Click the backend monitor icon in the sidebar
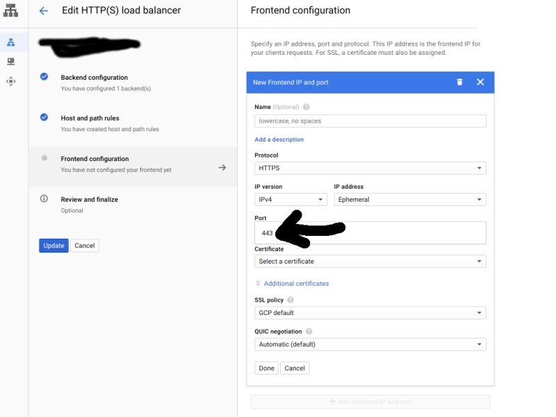The height and width of the screenshot is (417, 556). click(10, 62)
